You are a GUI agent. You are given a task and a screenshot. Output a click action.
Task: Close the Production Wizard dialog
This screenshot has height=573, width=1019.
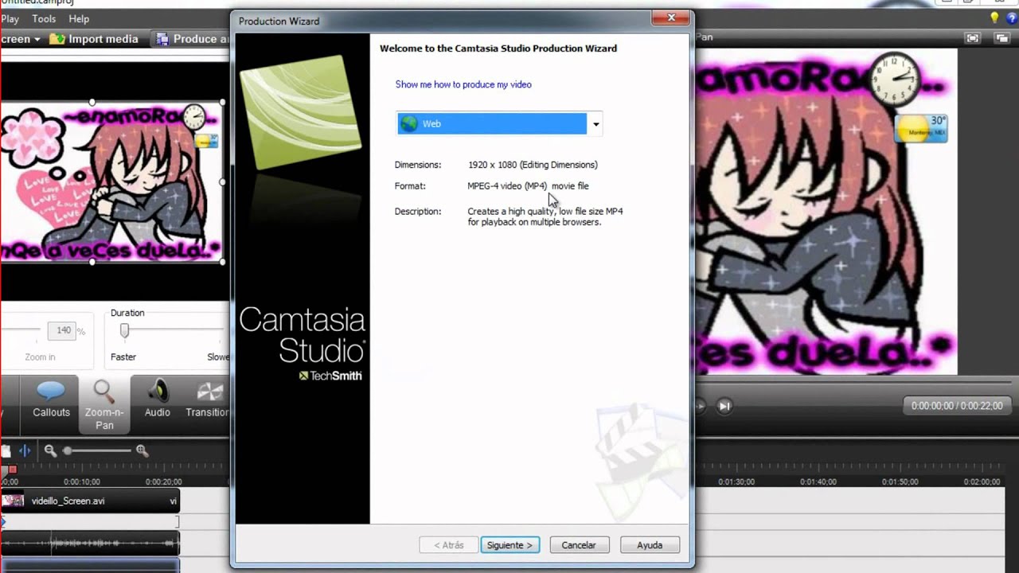671,18
